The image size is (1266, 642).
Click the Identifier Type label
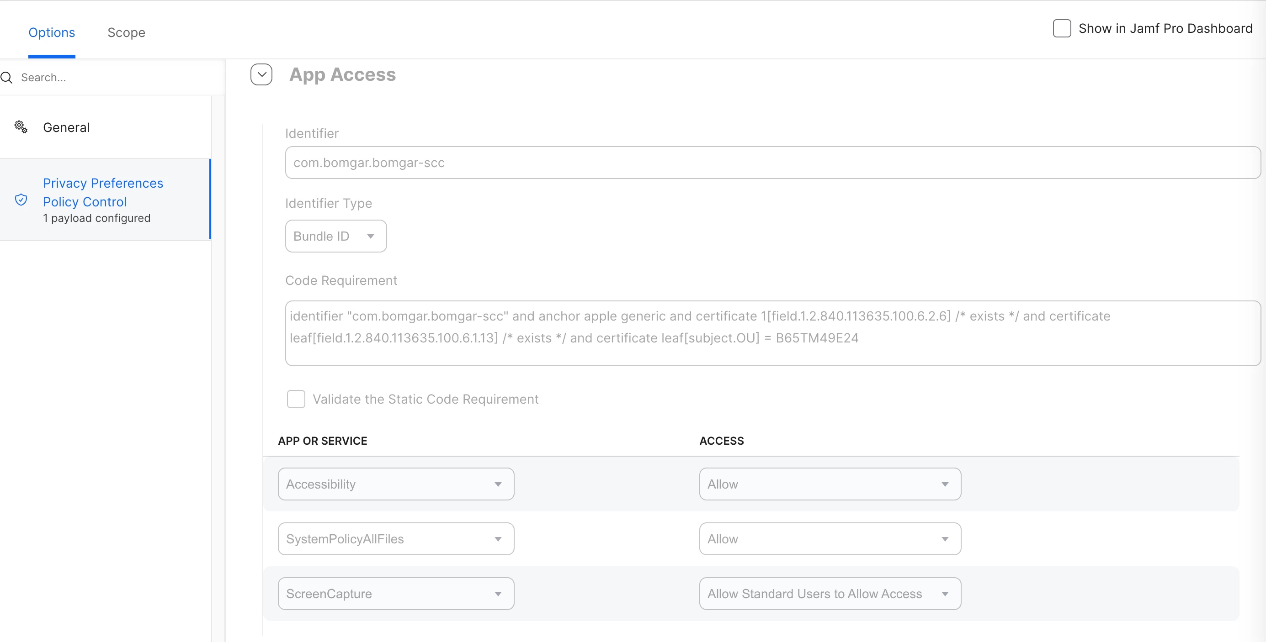click(329, 203)
